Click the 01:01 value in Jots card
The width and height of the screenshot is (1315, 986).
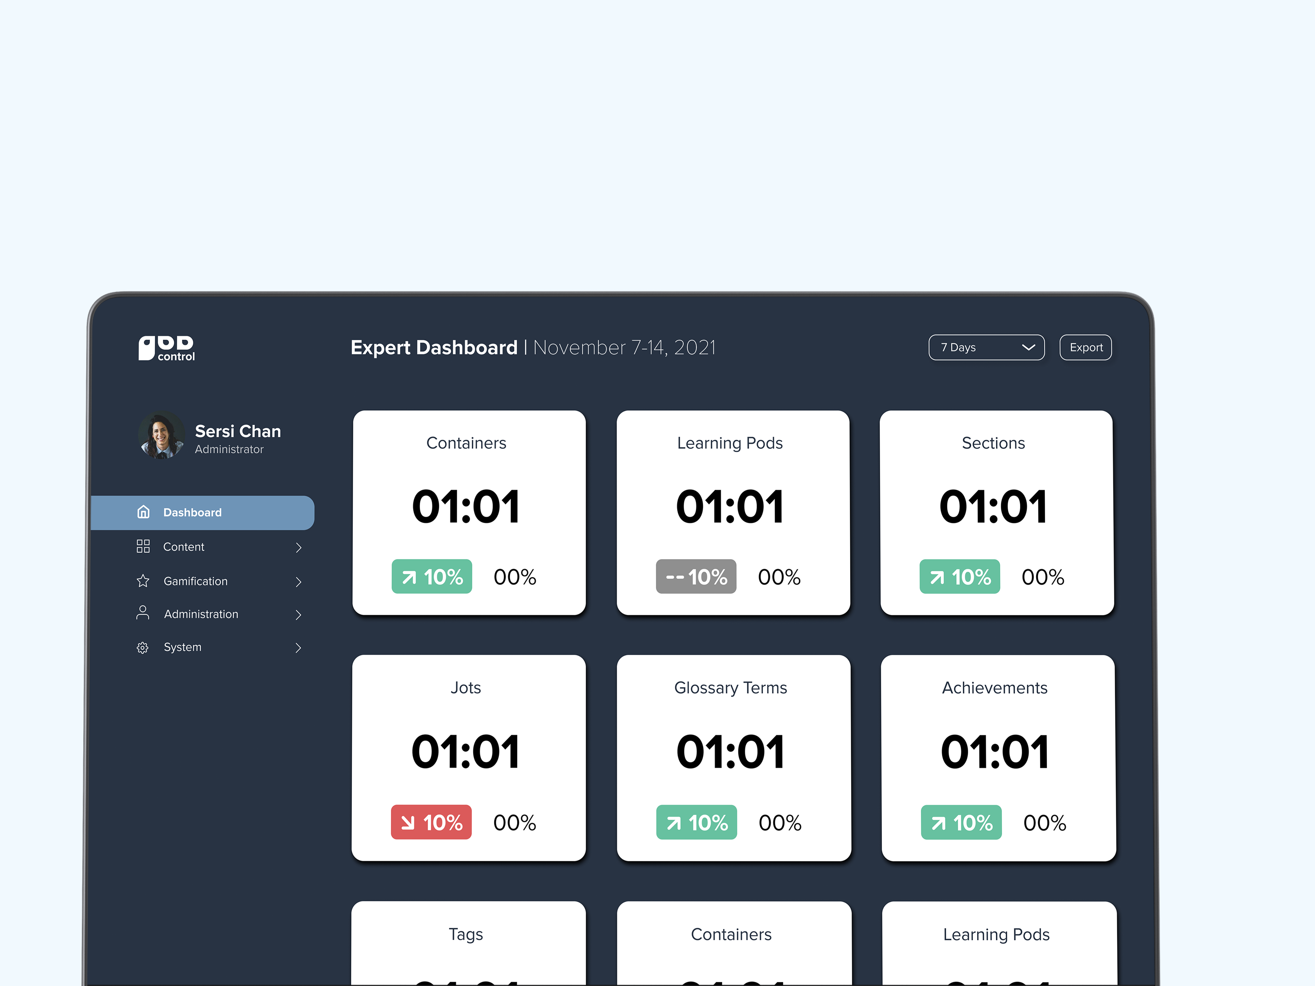coord(466,752)
